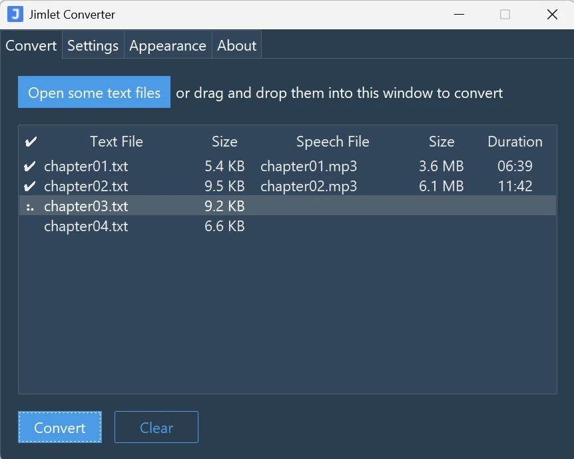This screenshot has width=574, height=459.
Task: Sort by the Text File column header
Action: coord(117,142)
